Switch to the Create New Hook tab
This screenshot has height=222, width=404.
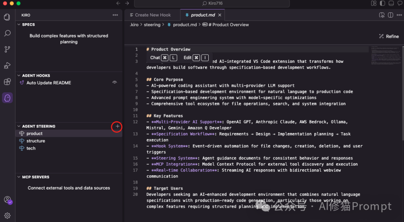[152, 15]
